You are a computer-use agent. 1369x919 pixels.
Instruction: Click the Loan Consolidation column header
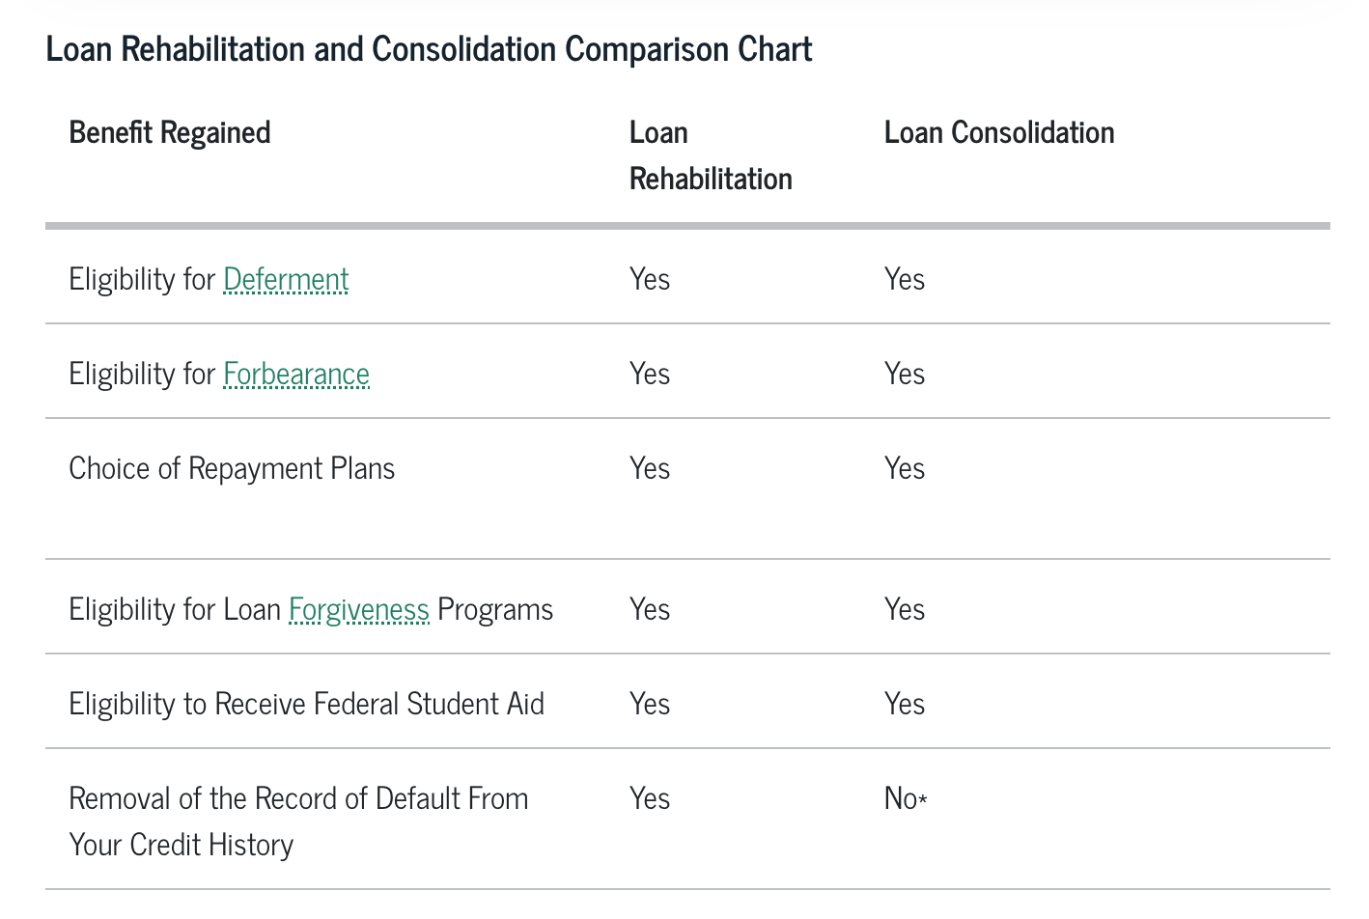(999, 133)
